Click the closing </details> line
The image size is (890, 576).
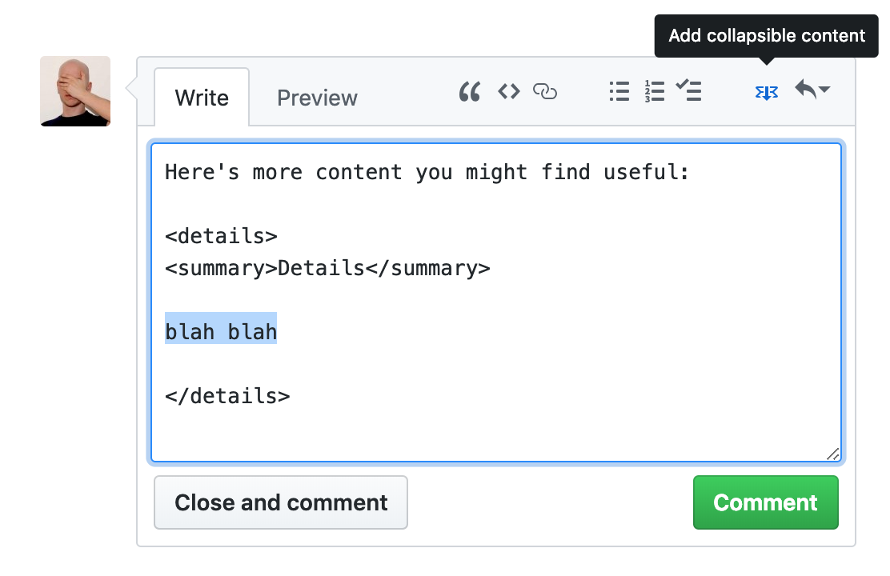227,395
